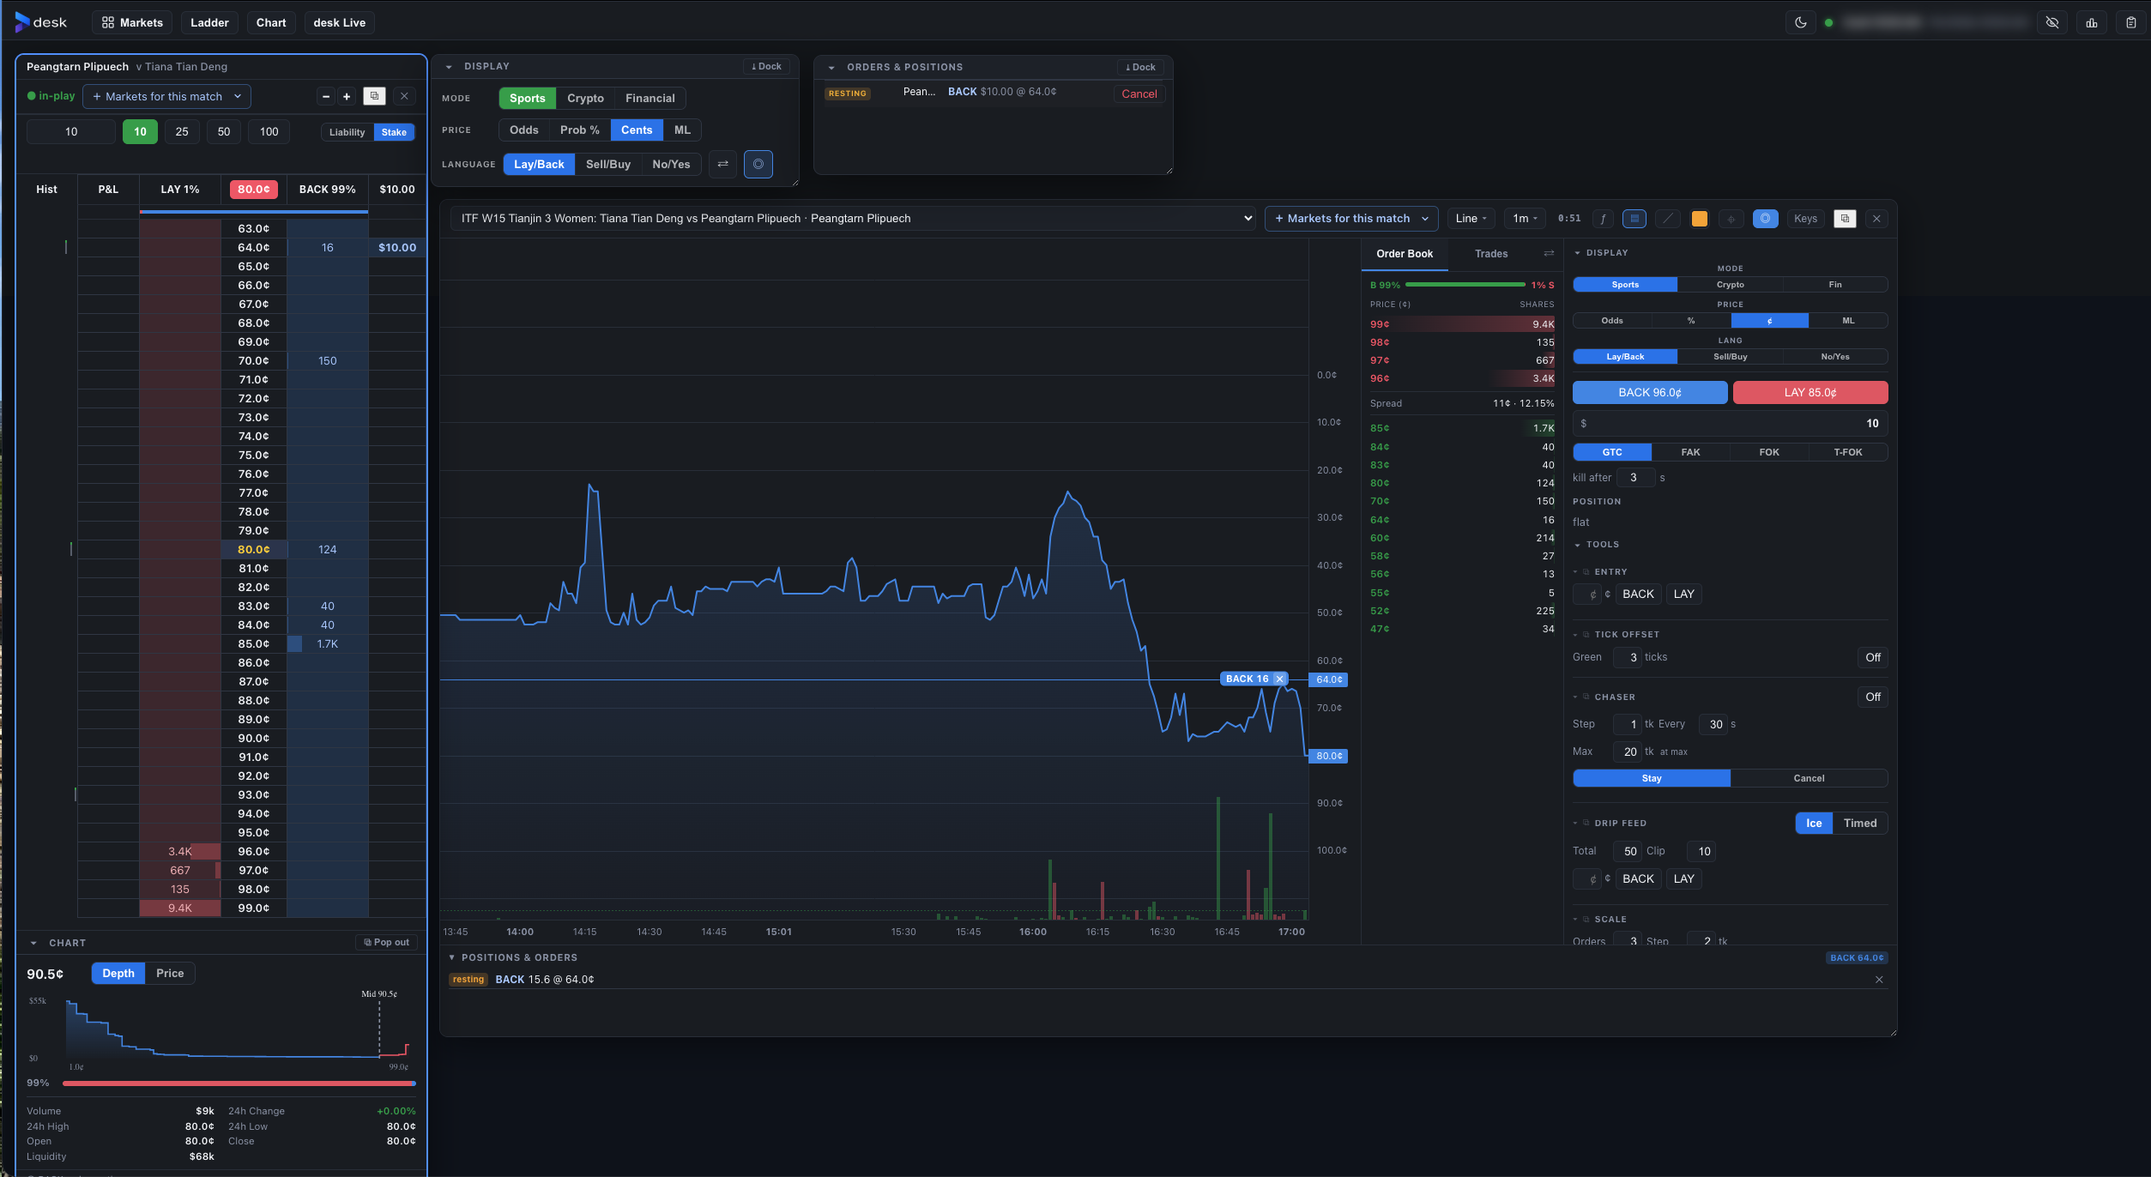Click the blue target circle icon in Display
Viewport: 2151px width, 1177px height.
point(758,164)
